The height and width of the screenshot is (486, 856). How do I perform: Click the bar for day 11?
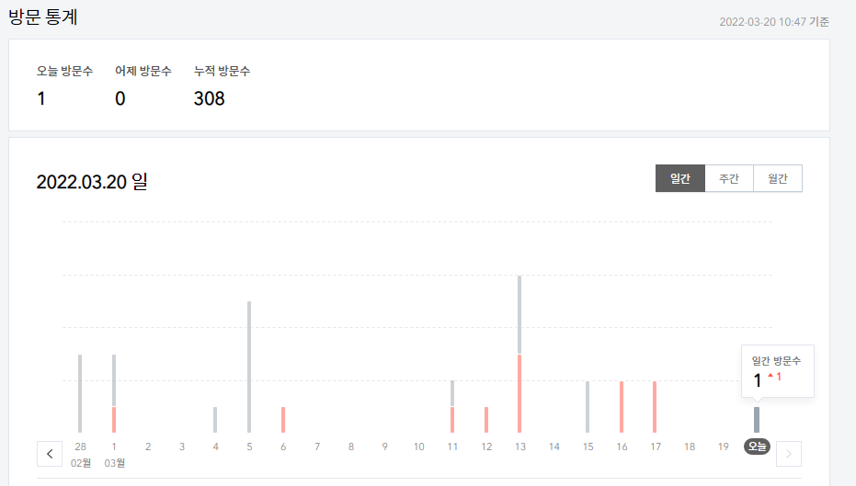pyautogui.click(x=452, y=407)
